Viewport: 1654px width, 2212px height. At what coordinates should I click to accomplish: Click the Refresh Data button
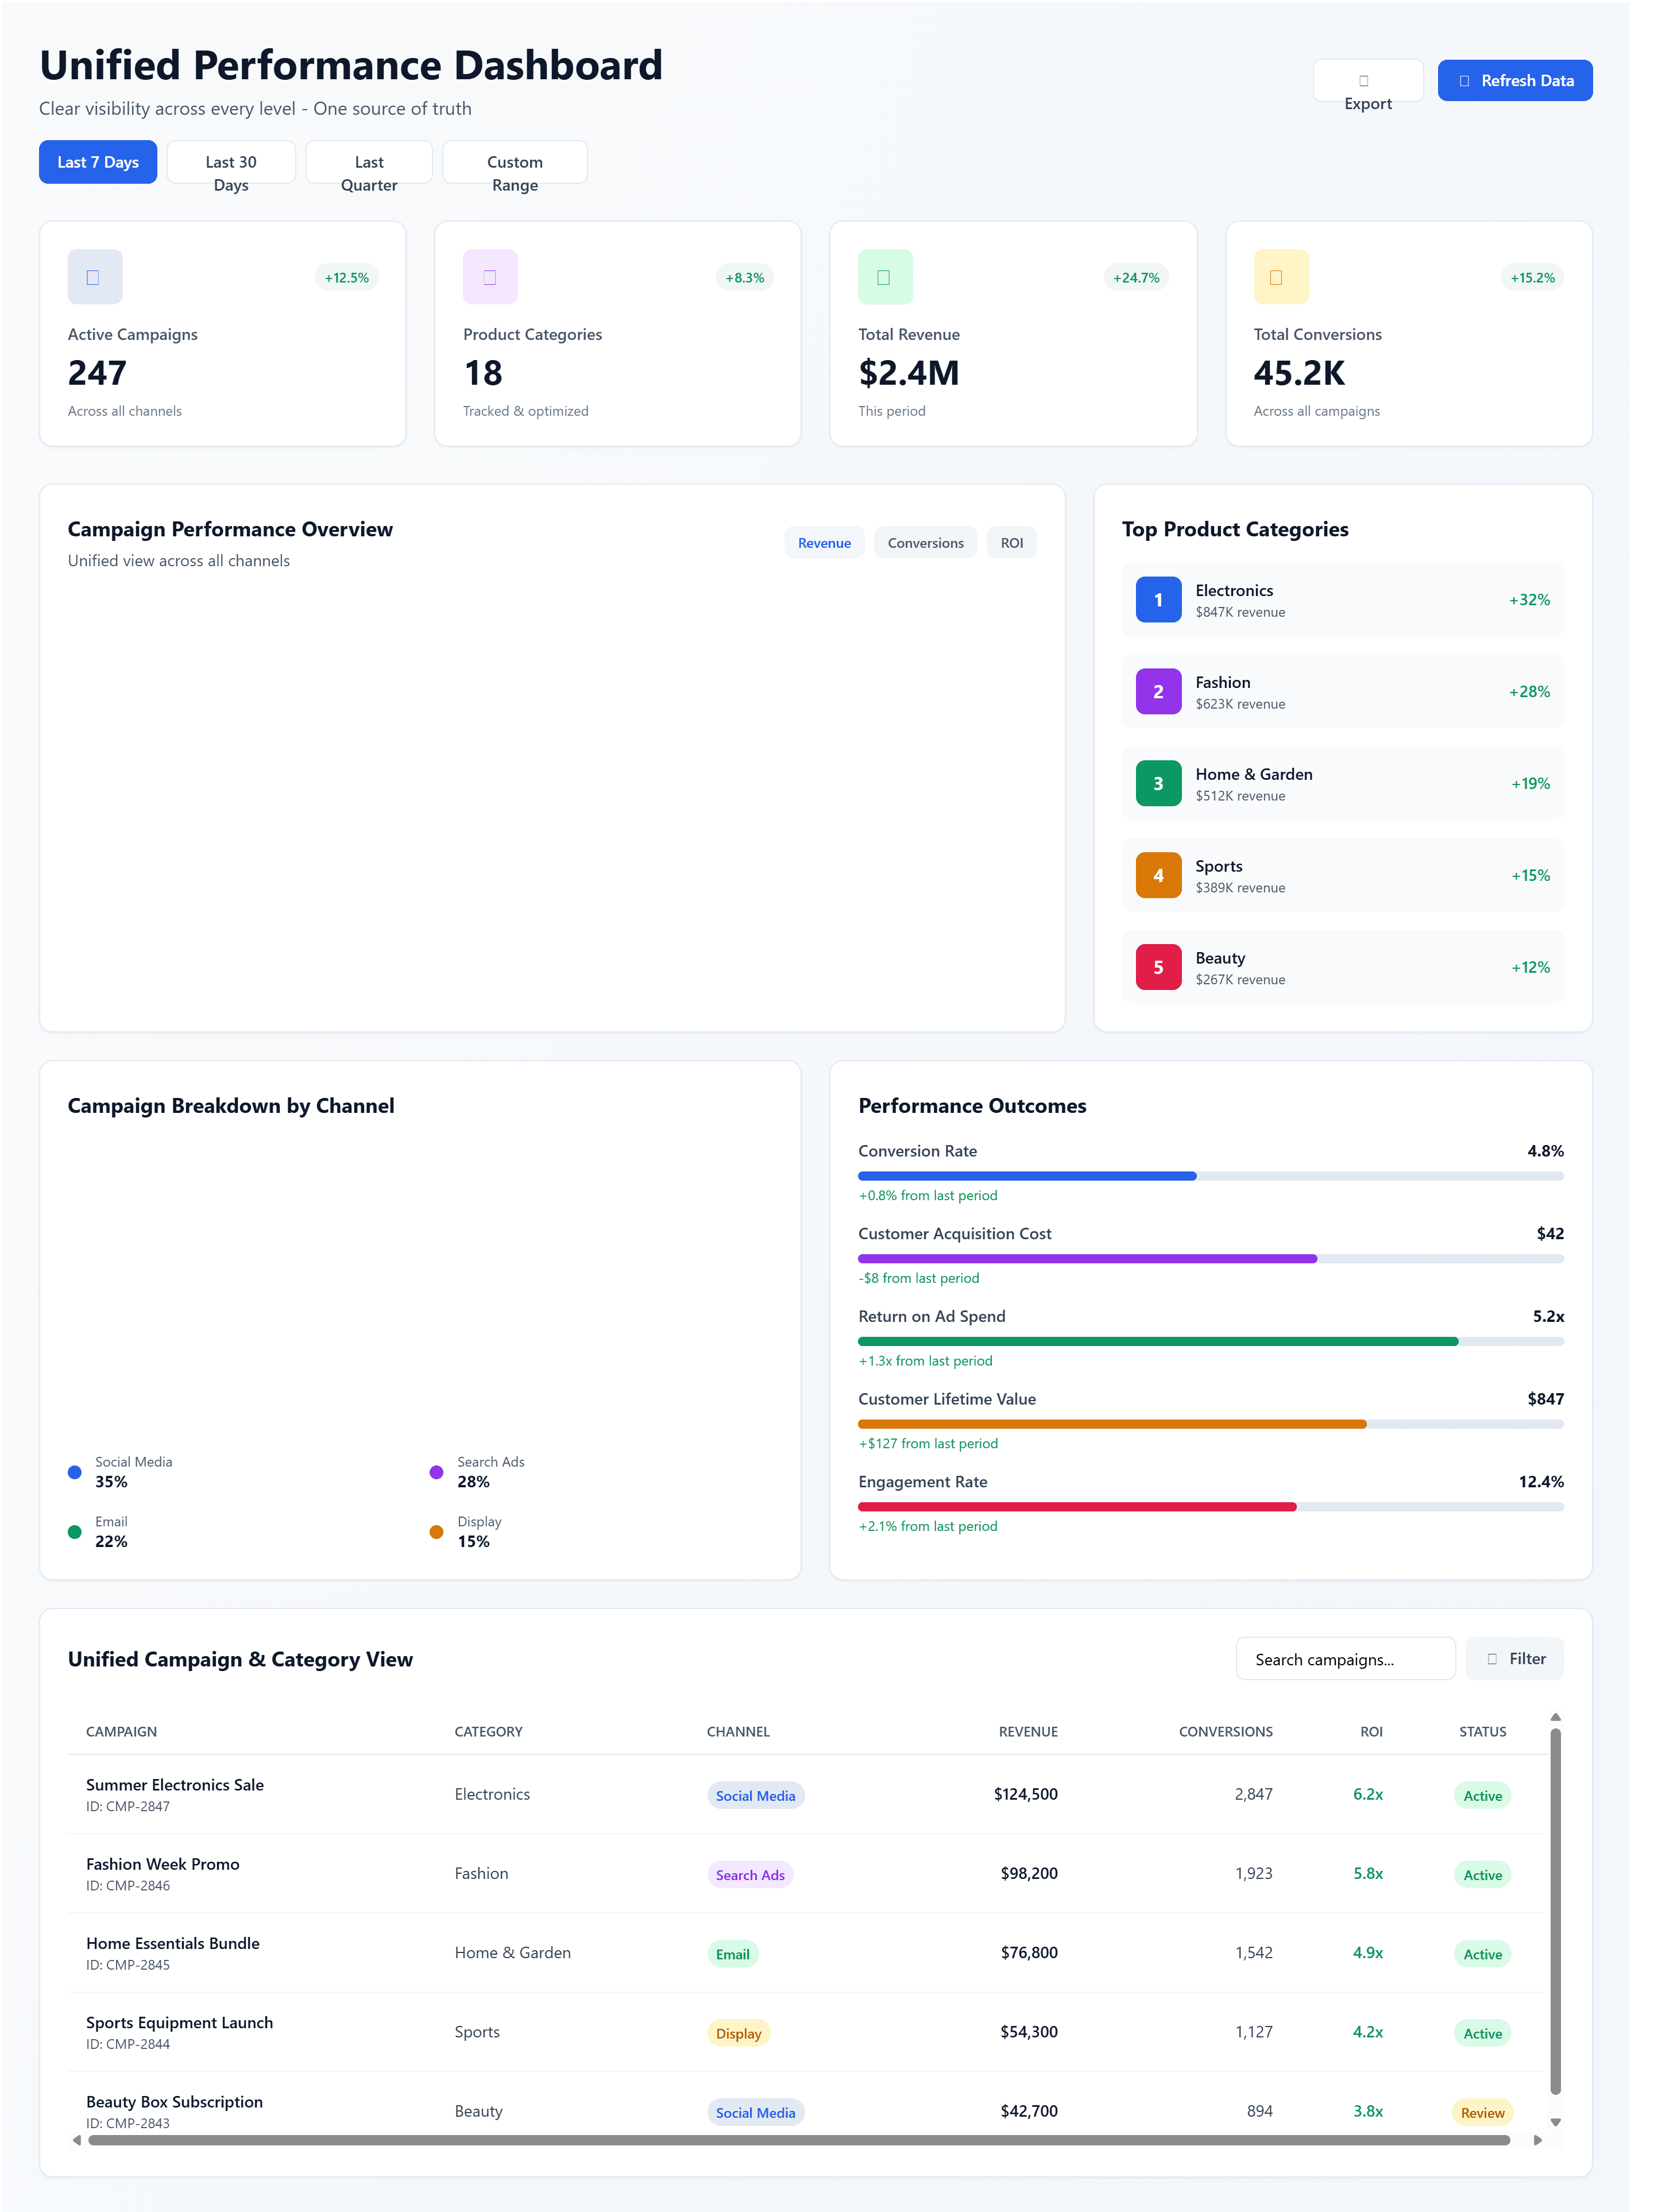pos(1514,81)
